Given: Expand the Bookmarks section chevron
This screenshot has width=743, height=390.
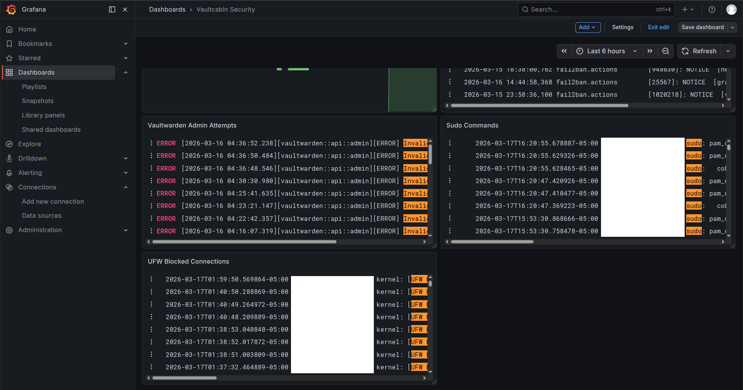Looking at the screenshot, I should click(x=126, y=44).
